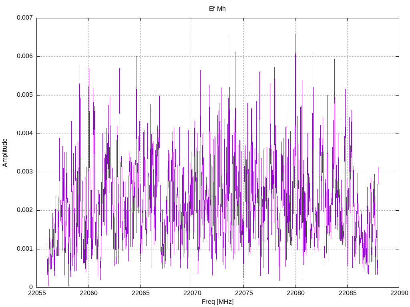This screenshot has height=307, width=410.
Task: Click the x-axis tick label 22070
Action: coord(192,293)
